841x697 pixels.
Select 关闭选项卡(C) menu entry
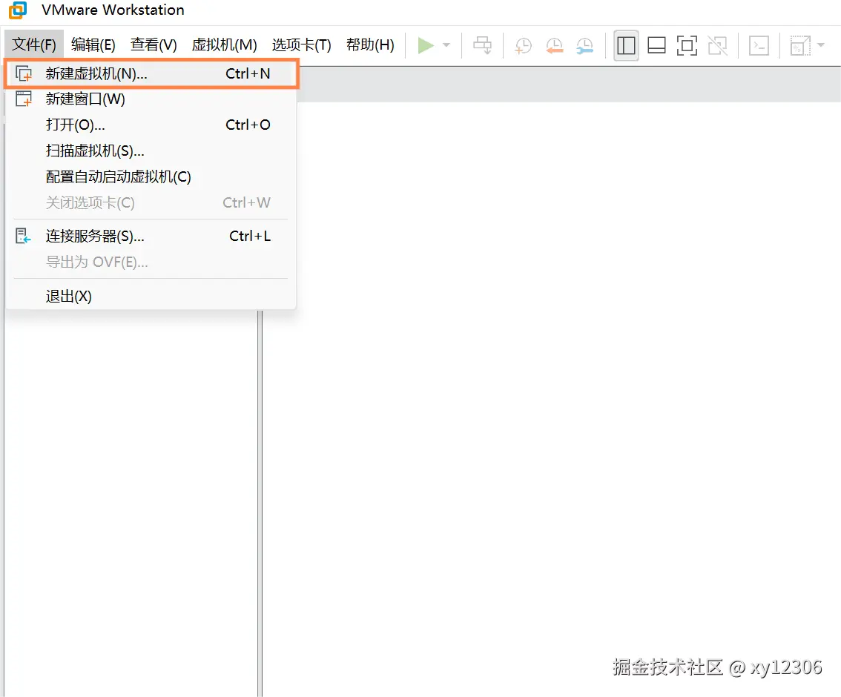click(x=151, y=202)
